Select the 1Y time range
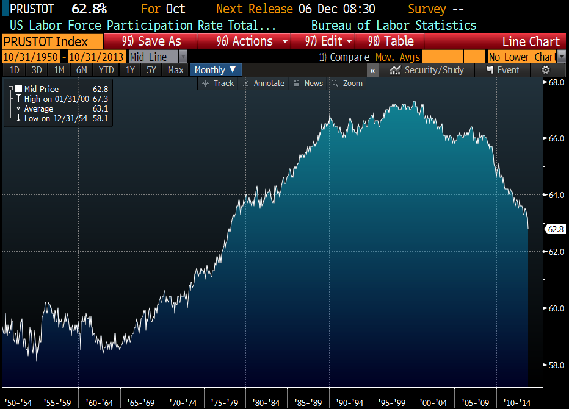The image size is (569, 409). [x=130, y=70]
